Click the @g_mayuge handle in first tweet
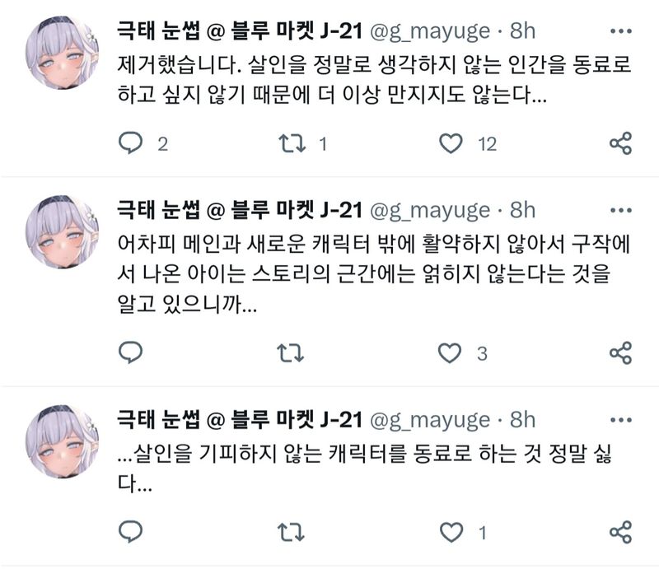Viewport: 659px width, 569px height. 429,32
